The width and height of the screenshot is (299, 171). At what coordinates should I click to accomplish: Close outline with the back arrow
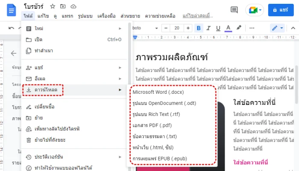tap(14, 53)
